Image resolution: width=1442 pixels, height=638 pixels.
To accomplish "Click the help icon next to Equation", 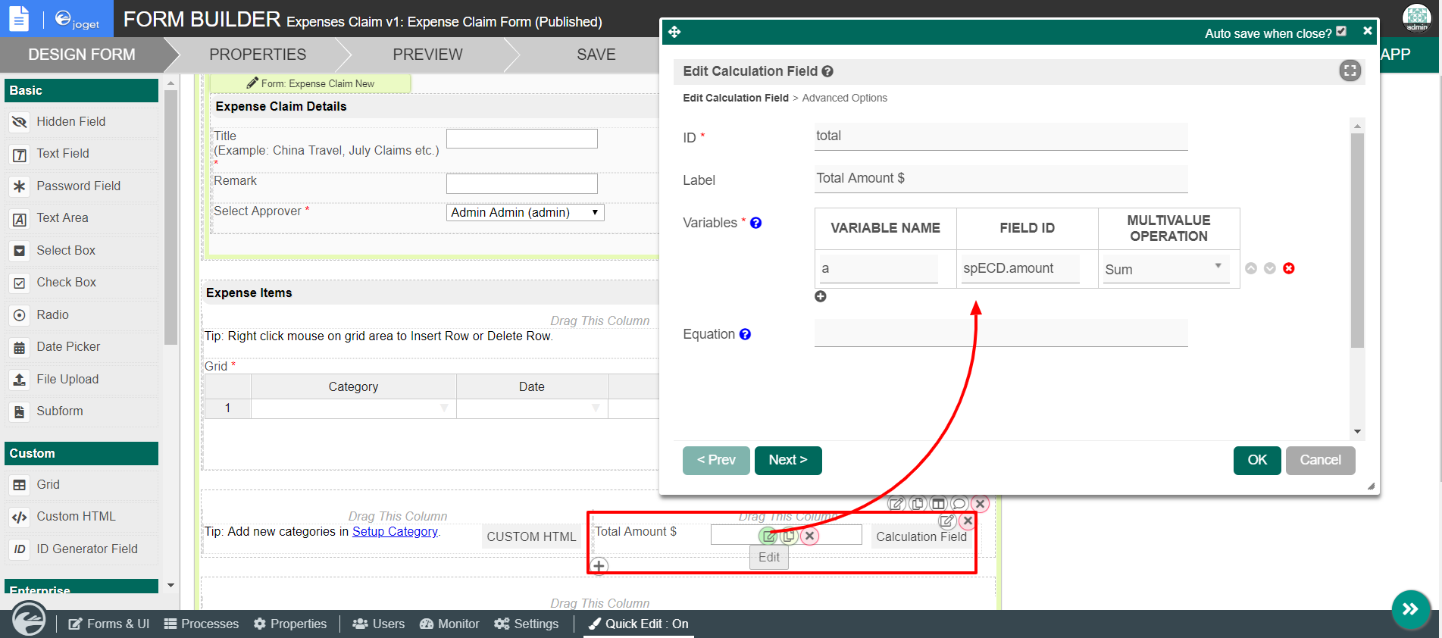I will tap(745, 334).
